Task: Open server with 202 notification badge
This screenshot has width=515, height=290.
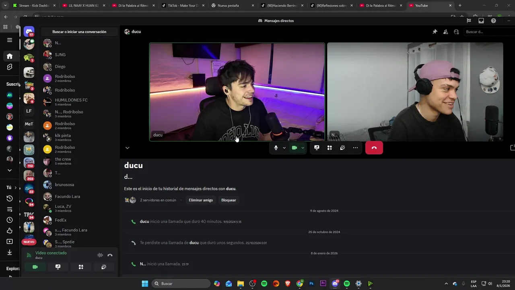Action: (29, 176)
